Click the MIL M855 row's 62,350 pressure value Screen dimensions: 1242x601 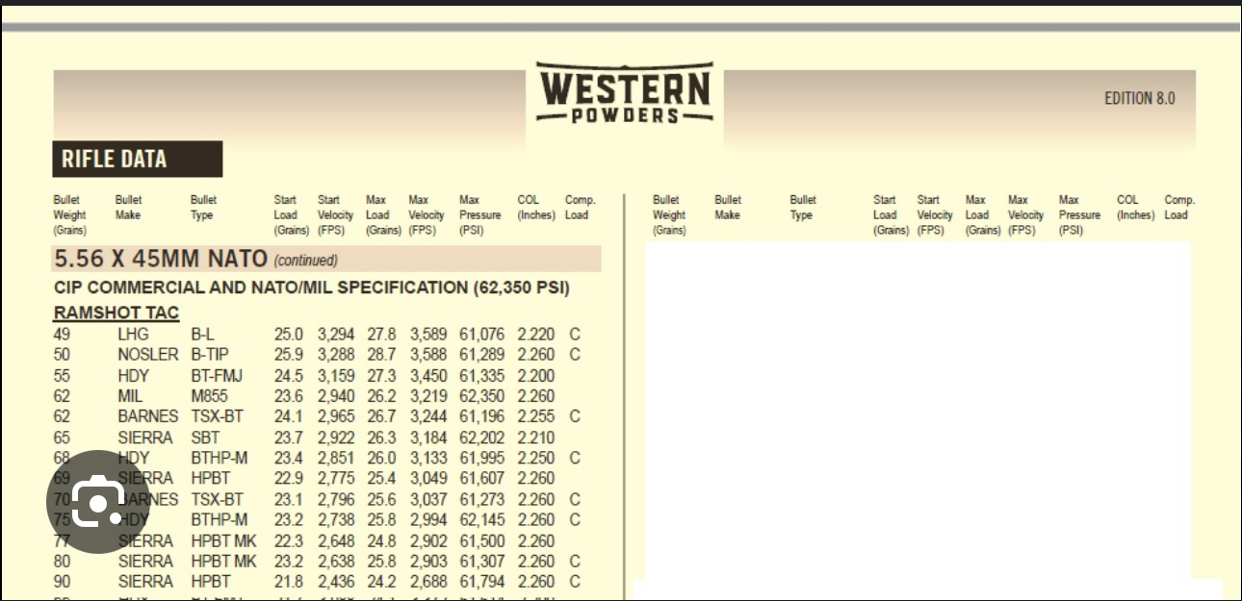click(x=481, y=396)
